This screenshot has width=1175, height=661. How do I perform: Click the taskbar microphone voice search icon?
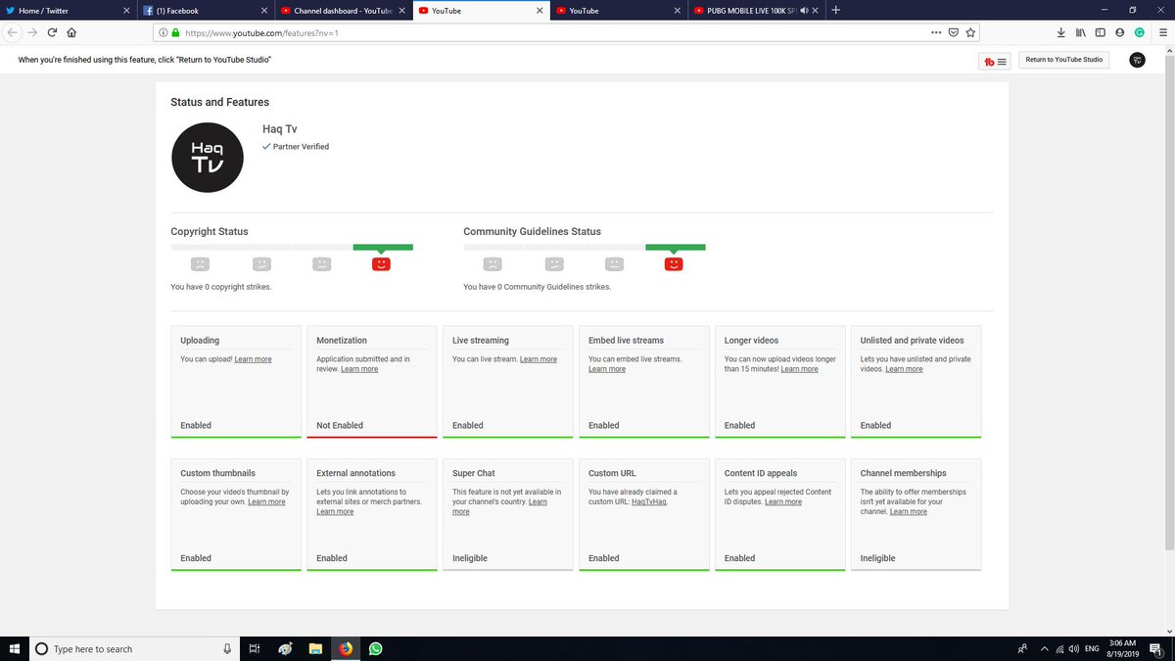(x=227, y=648)
